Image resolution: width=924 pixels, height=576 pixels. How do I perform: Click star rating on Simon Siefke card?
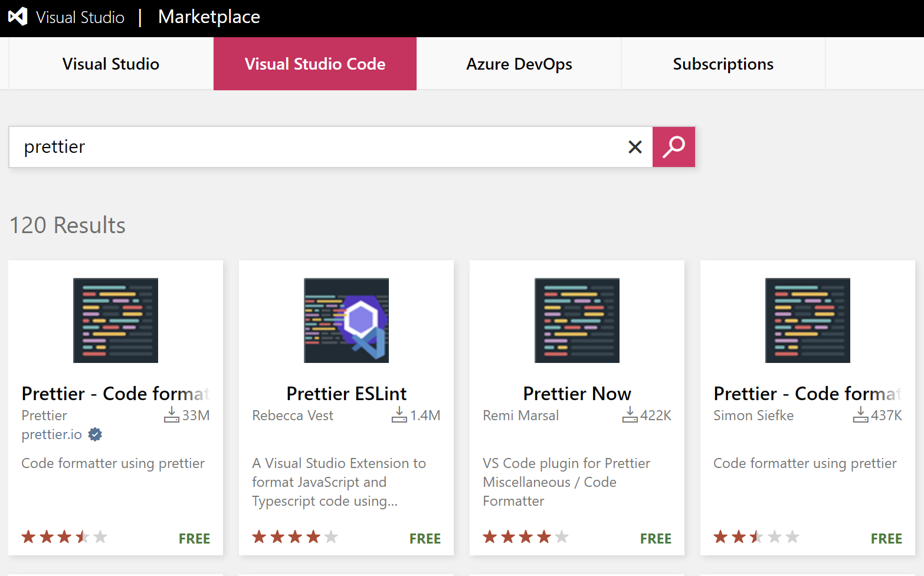(x=756, y=537)
